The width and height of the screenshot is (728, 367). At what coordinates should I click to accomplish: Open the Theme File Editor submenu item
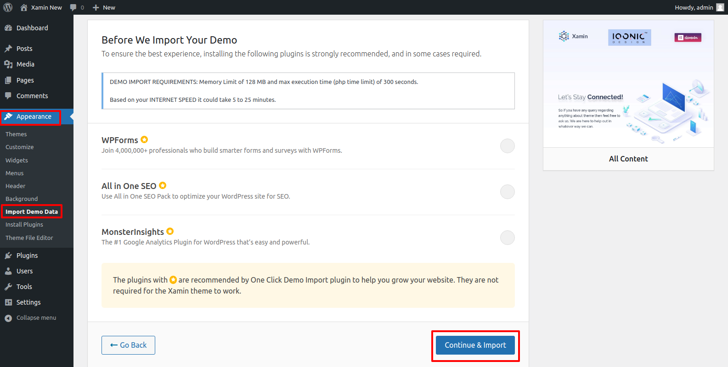click(29, 238)
